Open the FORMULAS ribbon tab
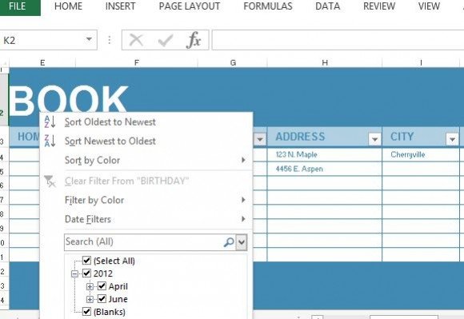 [268, 6]
